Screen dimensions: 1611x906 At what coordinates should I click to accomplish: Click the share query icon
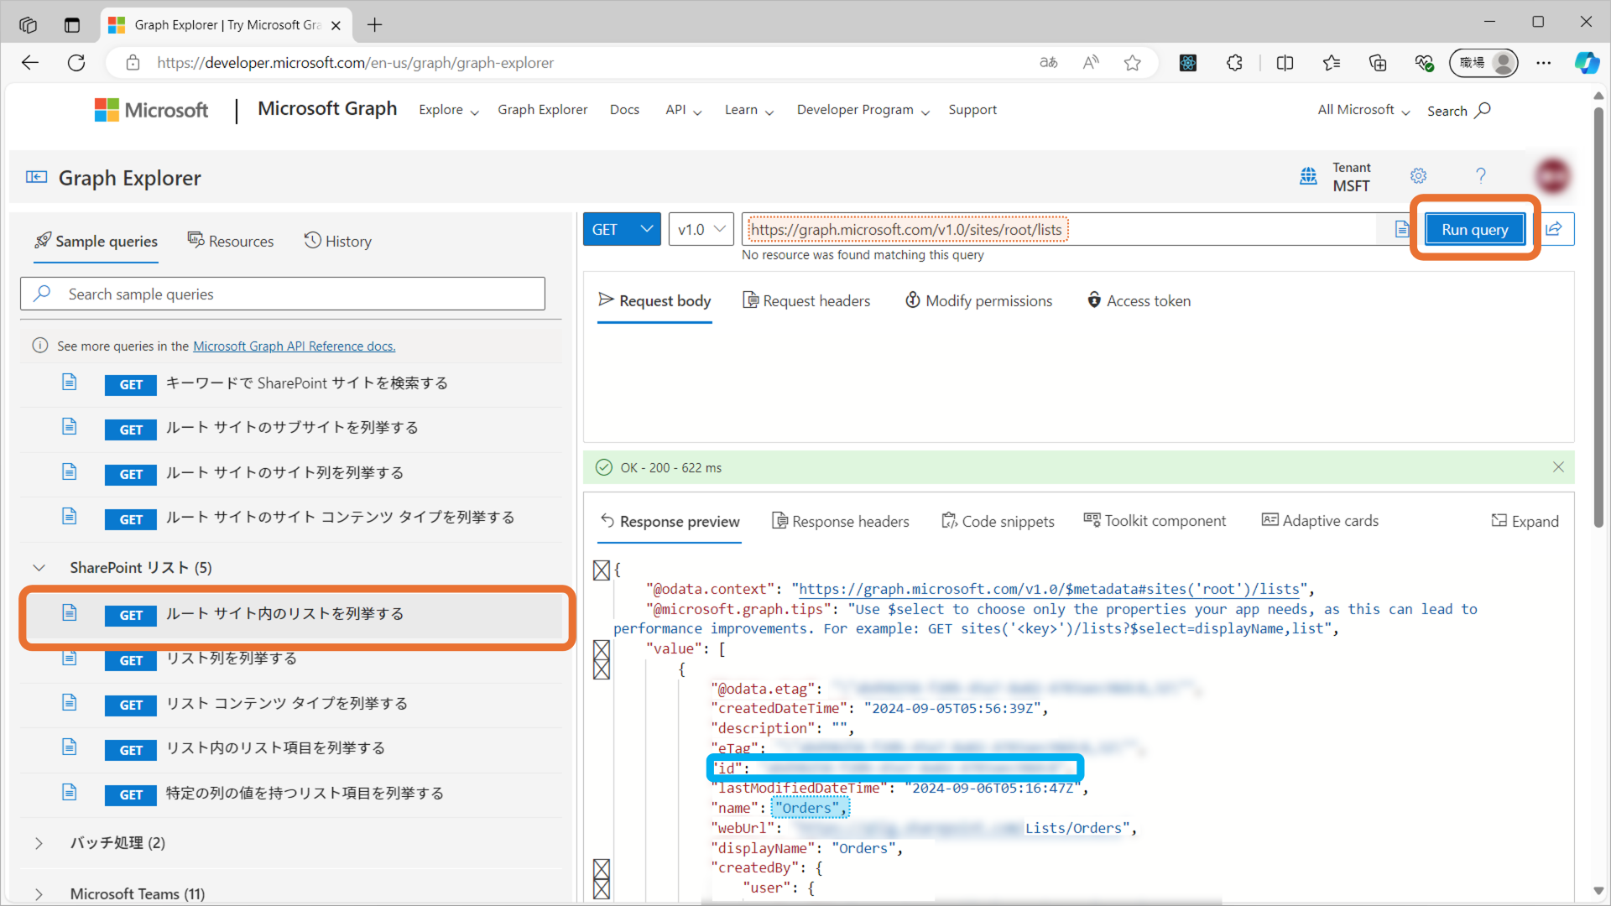[x=1554, y=229]
